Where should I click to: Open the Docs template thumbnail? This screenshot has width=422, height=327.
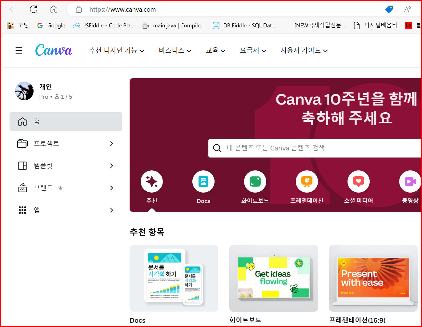174,278
